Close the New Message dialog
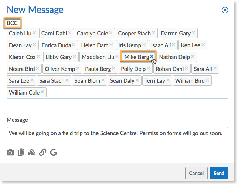 [x=225, y=10]
